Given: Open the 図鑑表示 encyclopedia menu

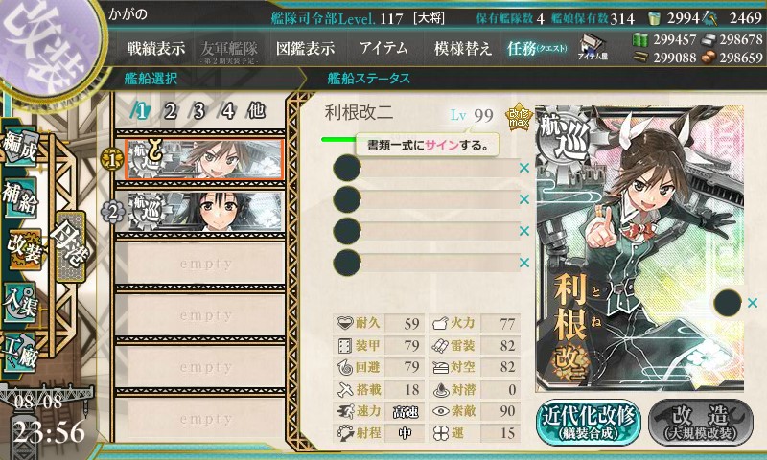Looking at the screenshot, I should [305, 48].
